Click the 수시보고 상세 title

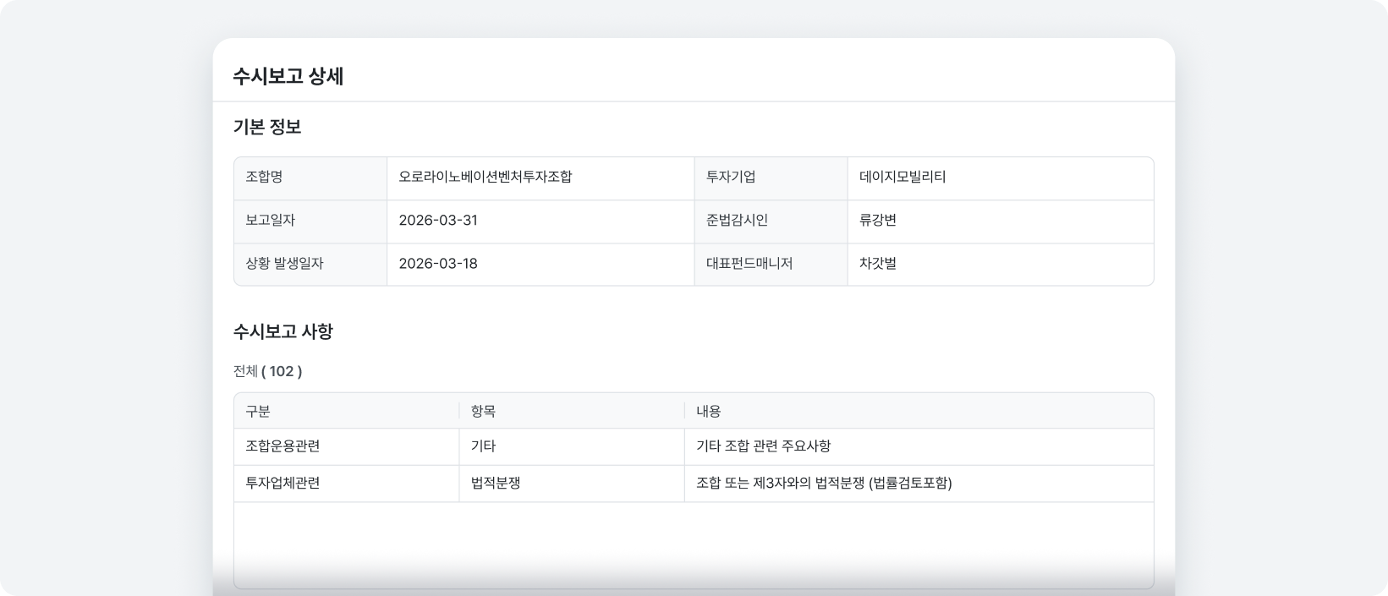point(288,76)
